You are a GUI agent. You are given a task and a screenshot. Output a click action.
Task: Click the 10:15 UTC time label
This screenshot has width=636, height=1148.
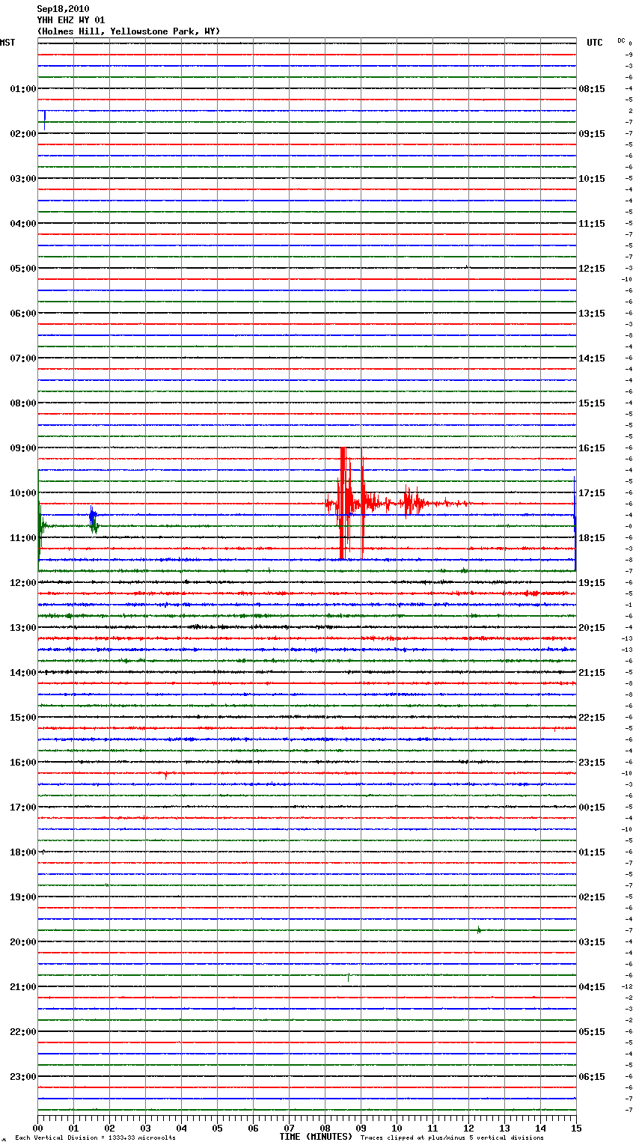pyautogui.click(x=592, y=179)
